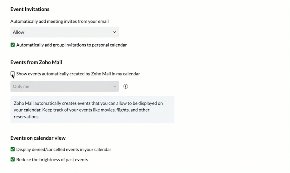
Task: Uncheck the Display denied/cancelled events checkbox
Action: click(x=13, y=150)
